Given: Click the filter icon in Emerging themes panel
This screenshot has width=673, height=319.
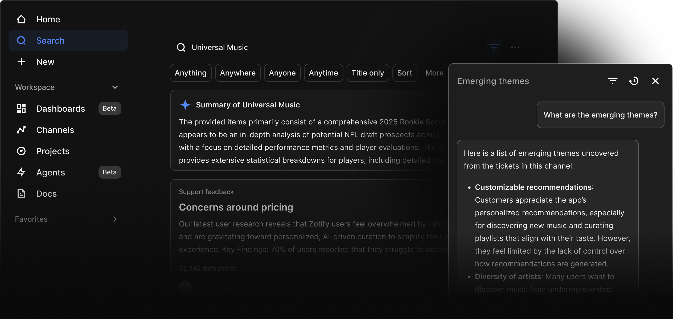Looking at the screenshot, I should pyautogui.click(x=613, y=81).
